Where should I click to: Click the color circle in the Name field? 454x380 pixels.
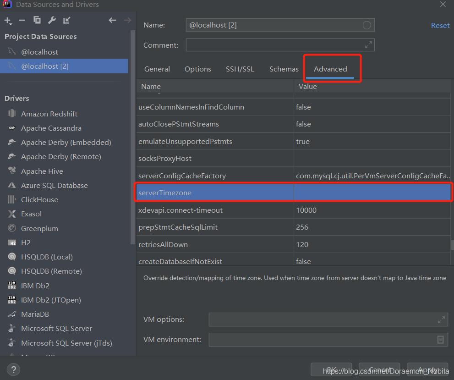[367, 25]
